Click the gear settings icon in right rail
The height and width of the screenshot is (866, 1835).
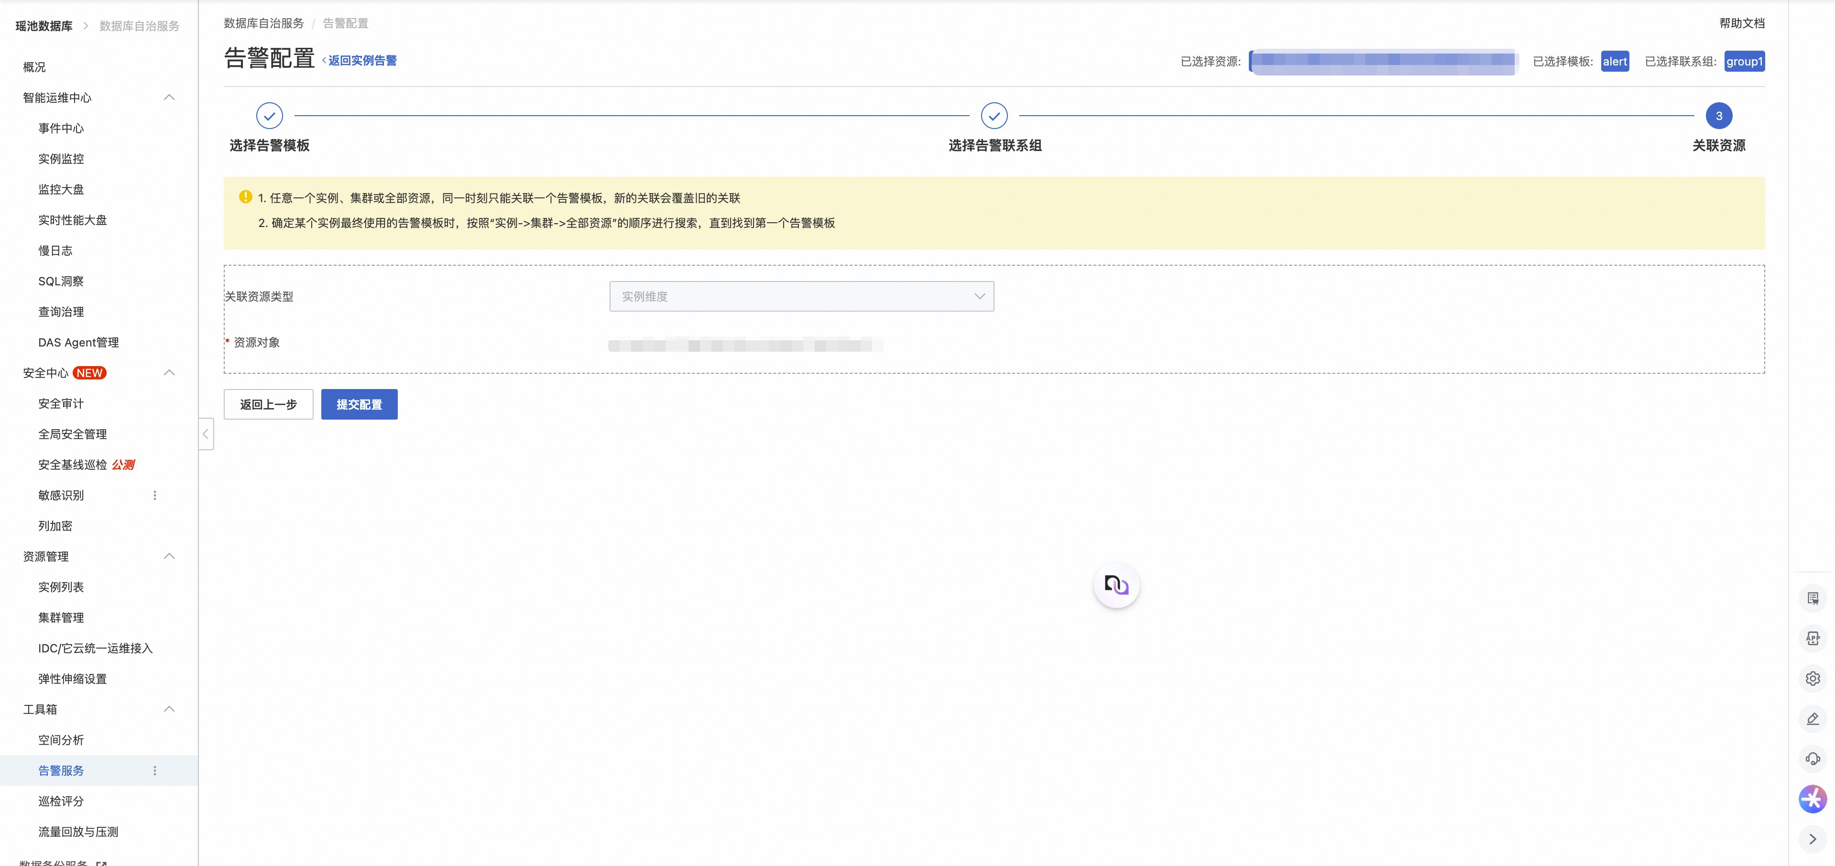click(1812, 679)
